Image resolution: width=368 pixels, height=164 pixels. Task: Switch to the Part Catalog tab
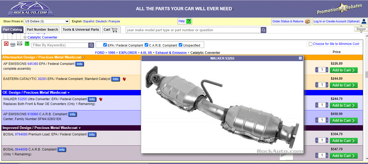(12, 30)
